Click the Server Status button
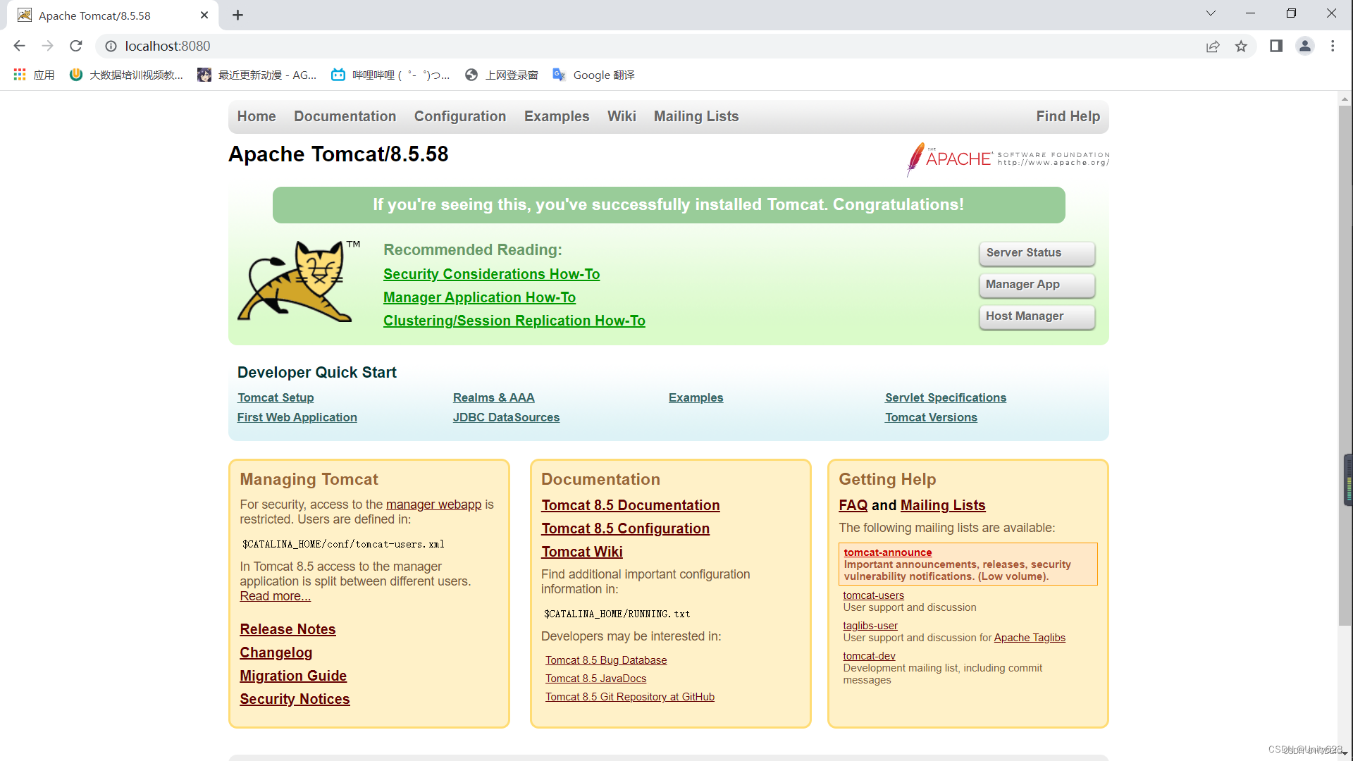 pyautogui.click(x=1037, y=253)
